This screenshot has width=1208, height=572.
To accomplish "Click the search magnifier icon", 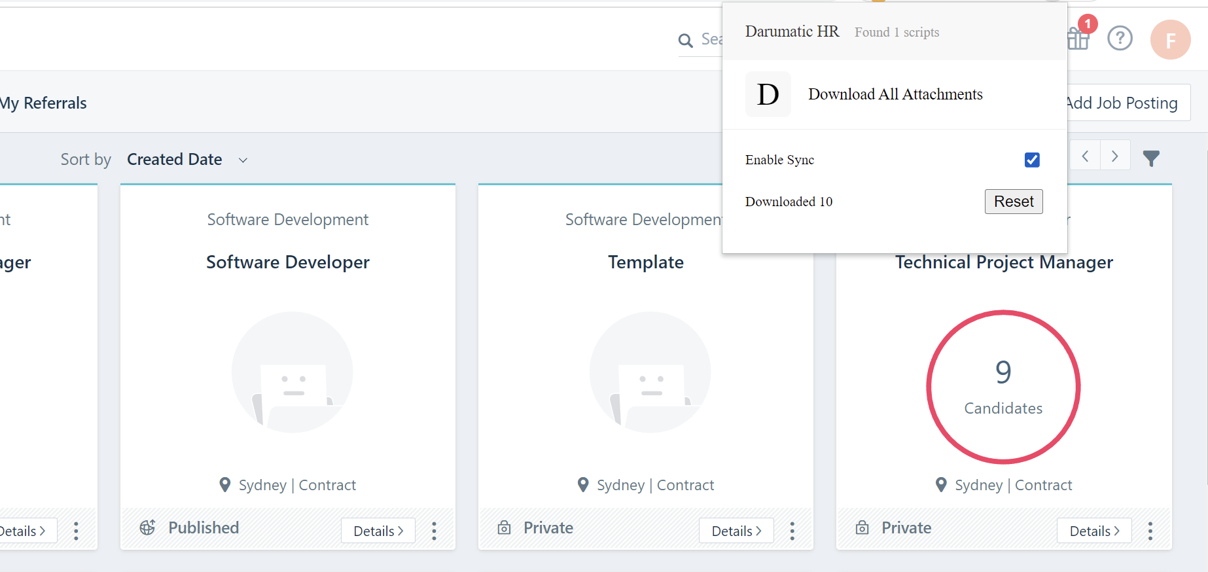I will 685,41.
